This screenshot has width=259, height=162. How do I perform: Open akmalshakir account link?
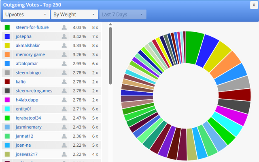tap(28, 46)
